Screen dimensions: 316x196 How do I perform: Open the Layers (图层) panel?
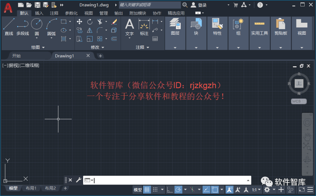pyautogui.click(x=175, y=33)
